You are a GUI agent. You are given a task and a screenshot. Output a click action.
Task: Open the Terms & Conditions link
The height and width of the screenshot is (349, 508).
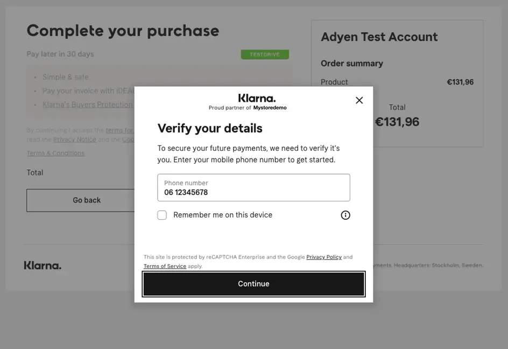tap(55, 152)
